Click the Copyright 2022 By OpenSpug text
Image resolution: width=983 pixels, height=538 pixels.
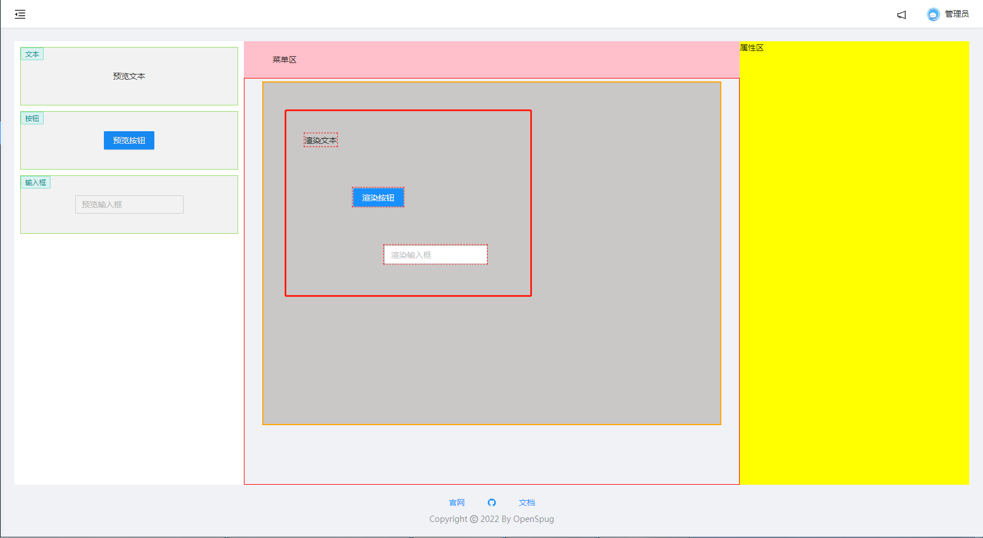[x=492, y=519]
